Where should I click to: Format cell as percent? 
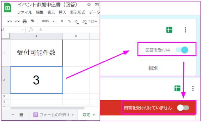click(70, 21)
